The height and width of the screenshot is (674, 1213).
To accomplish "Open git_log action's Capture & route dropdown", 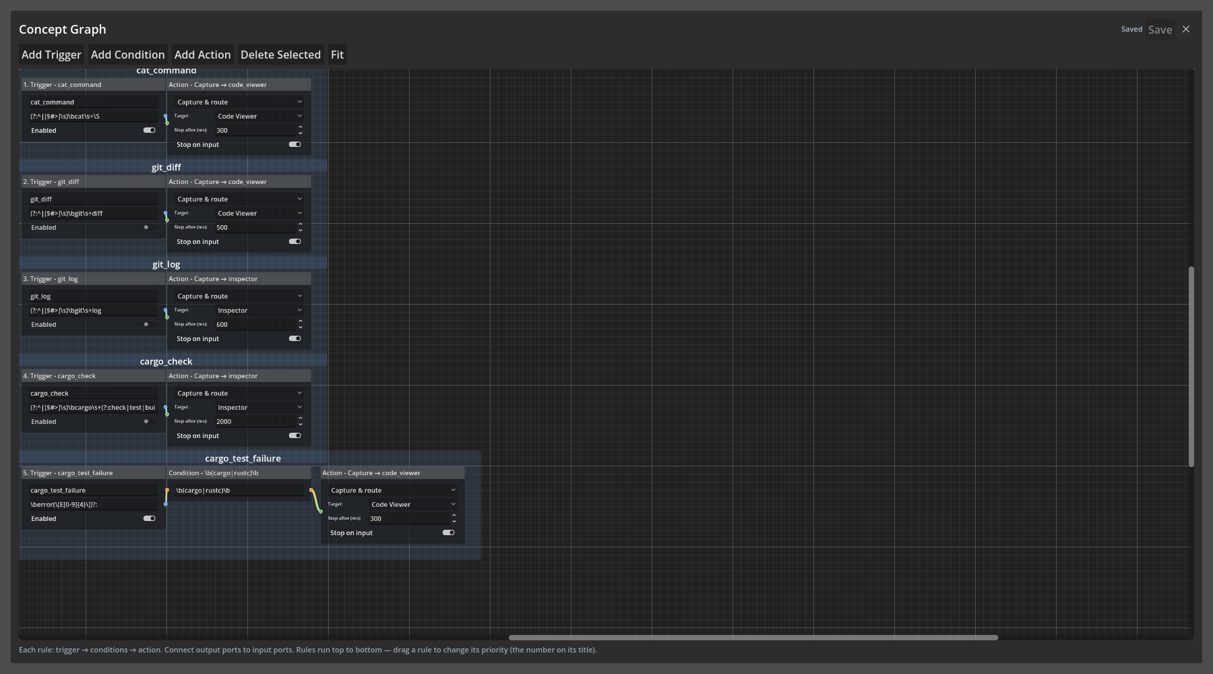I will point(239,297).
